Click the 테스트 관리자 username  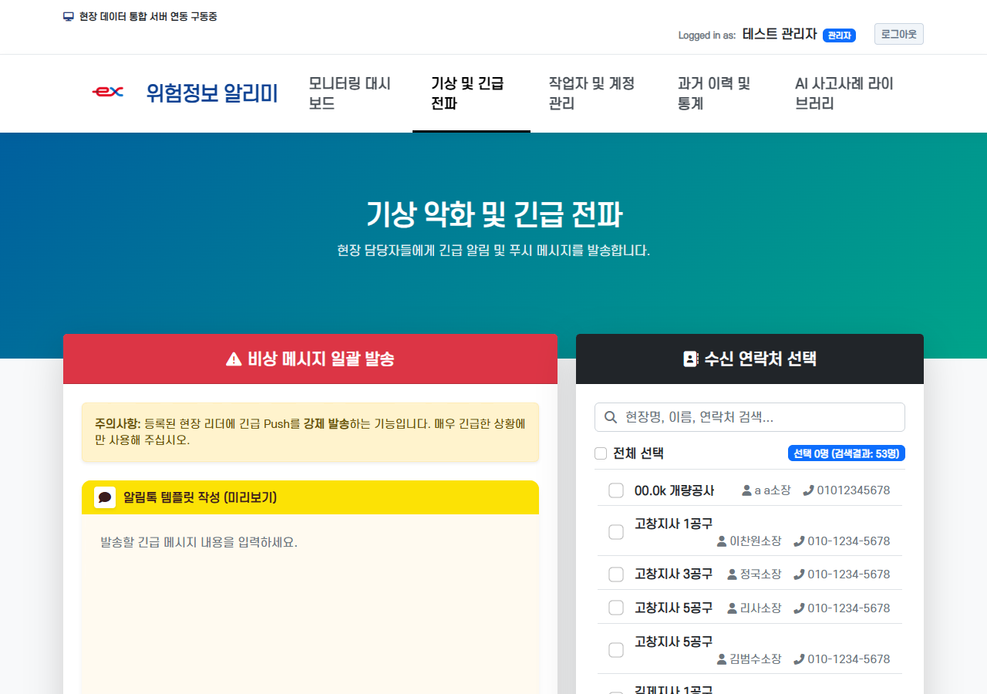click(x=780, y=35)
